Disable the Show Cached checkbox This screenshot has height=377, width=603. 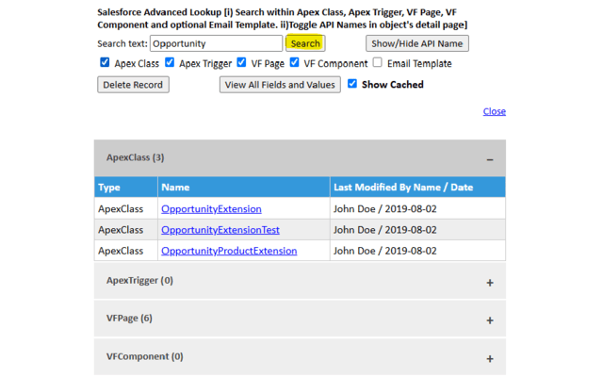pos(352,84)
